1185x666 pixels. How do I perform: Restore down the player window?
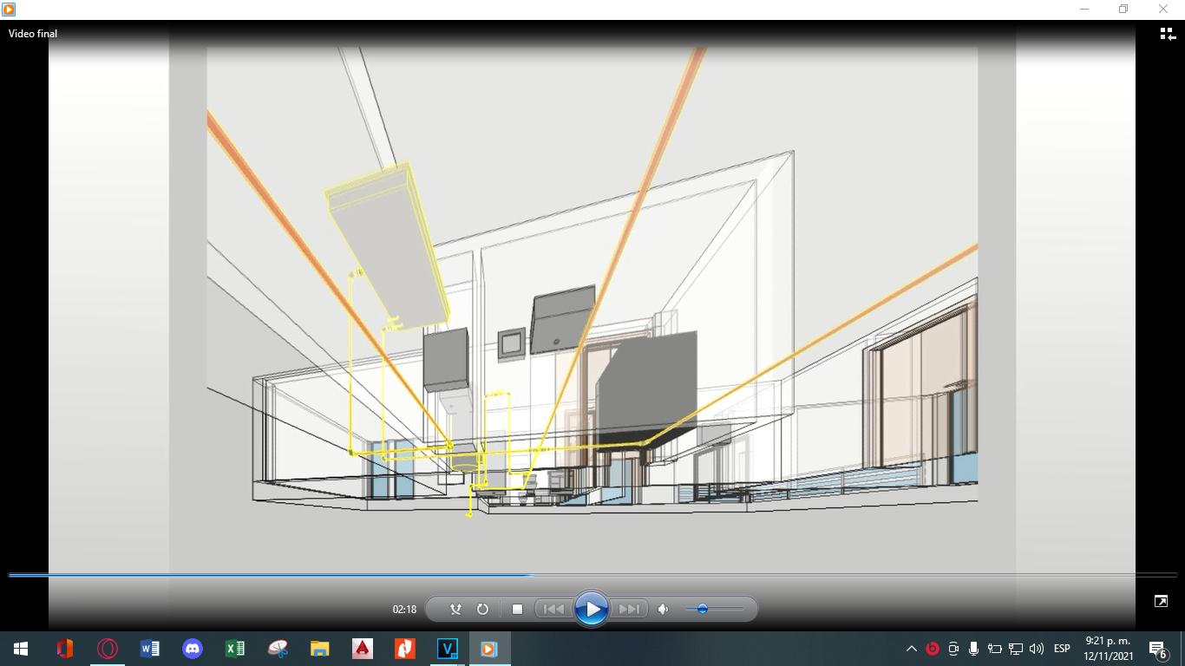pos(1123,9)
